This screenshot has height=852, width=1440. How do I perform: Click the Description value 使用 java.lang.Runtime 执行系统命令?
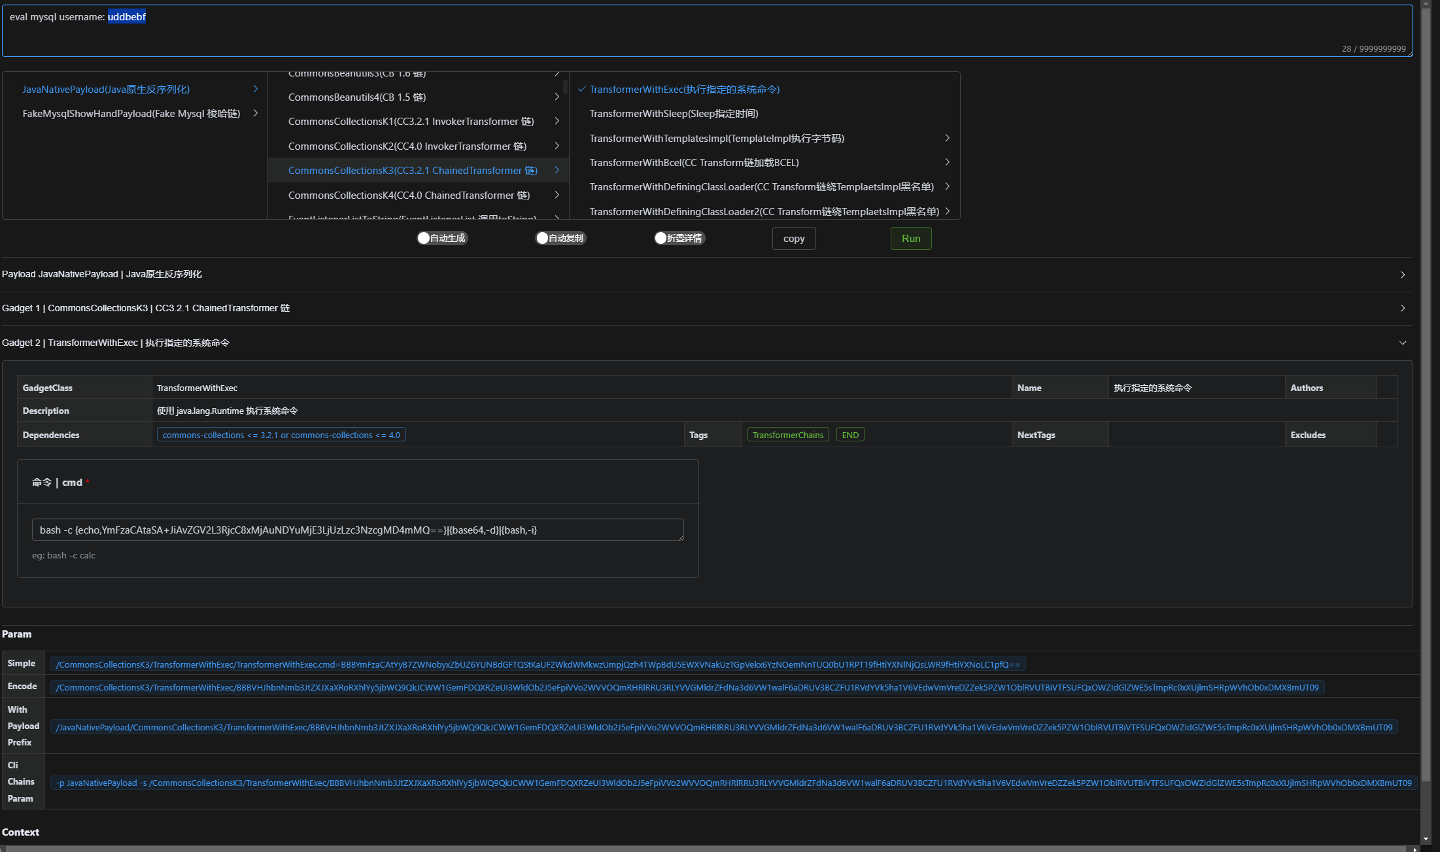(x=227, y=411)
